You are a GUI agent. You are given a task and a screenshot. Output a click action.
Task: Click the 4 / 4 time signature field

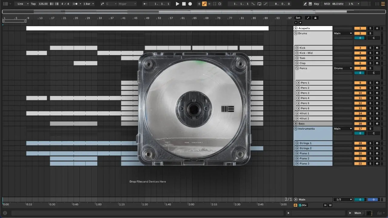pos(65,4)
